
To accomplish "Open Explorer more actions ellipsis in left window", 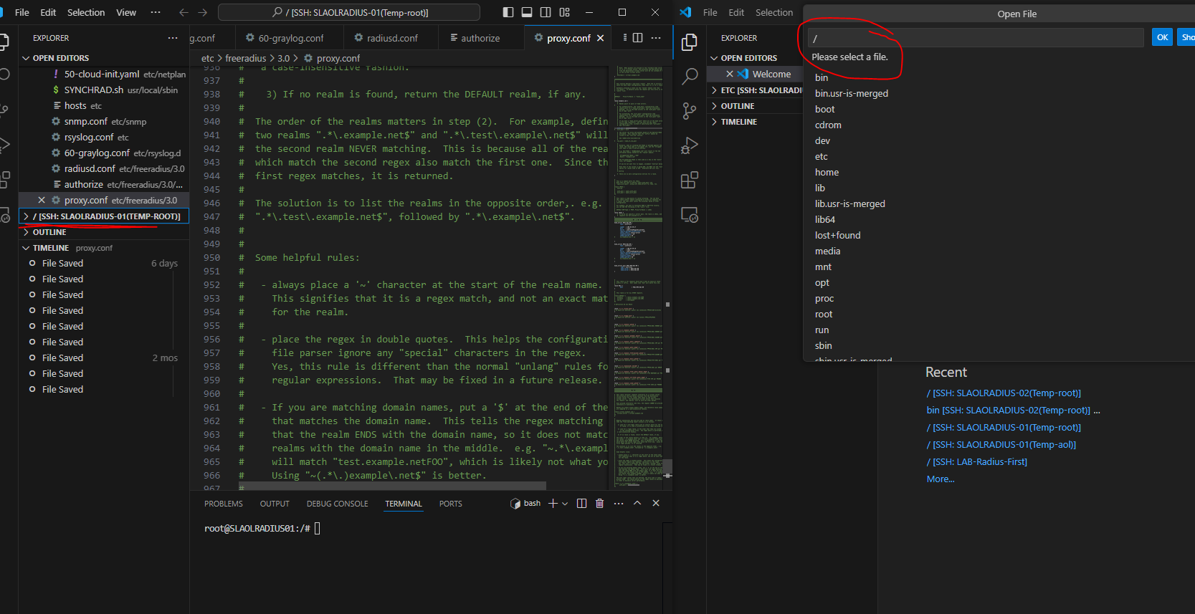I will coord(173,38).
